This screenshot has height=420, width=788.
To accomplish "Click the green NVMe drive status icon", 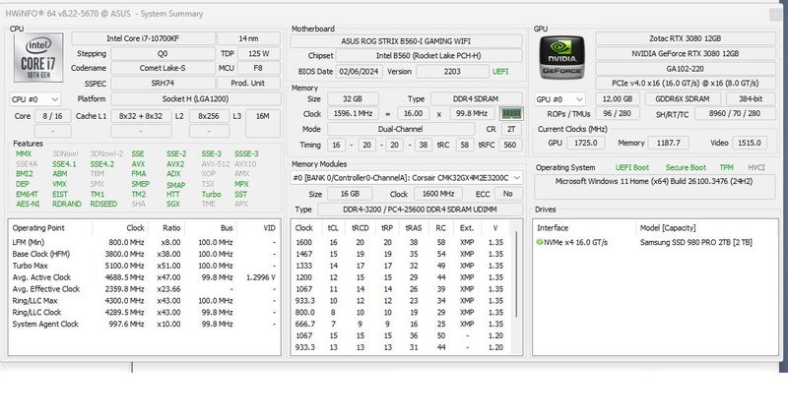I will point(539,242).
